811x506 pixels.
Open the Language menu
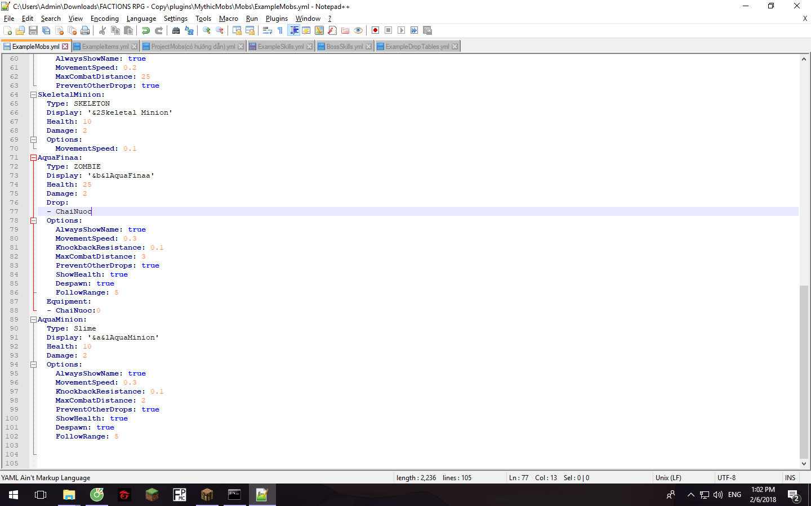(x=141, y=19)
